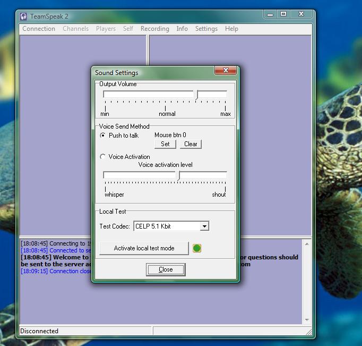Click the Voice activation level slider thumb

point(179,176)
